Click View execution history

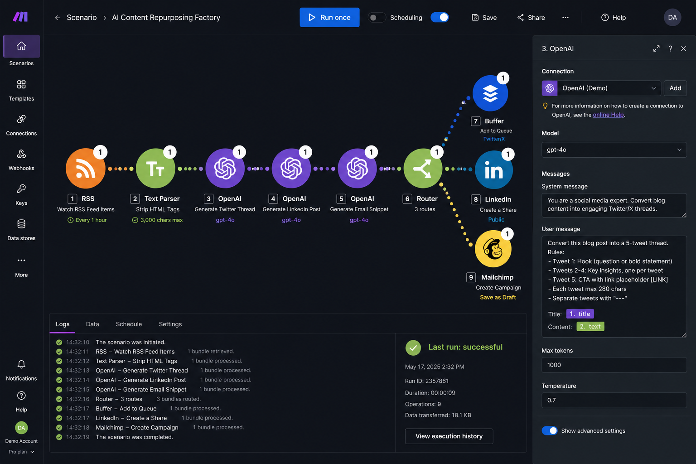pos(449,436)
